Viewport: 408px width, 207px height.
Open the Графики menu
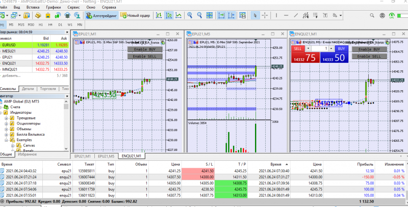pyautogui.click(x=54, y=7)
